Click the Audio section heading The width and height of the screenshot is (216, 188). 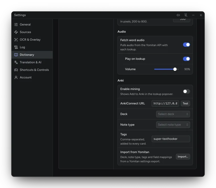122,32
